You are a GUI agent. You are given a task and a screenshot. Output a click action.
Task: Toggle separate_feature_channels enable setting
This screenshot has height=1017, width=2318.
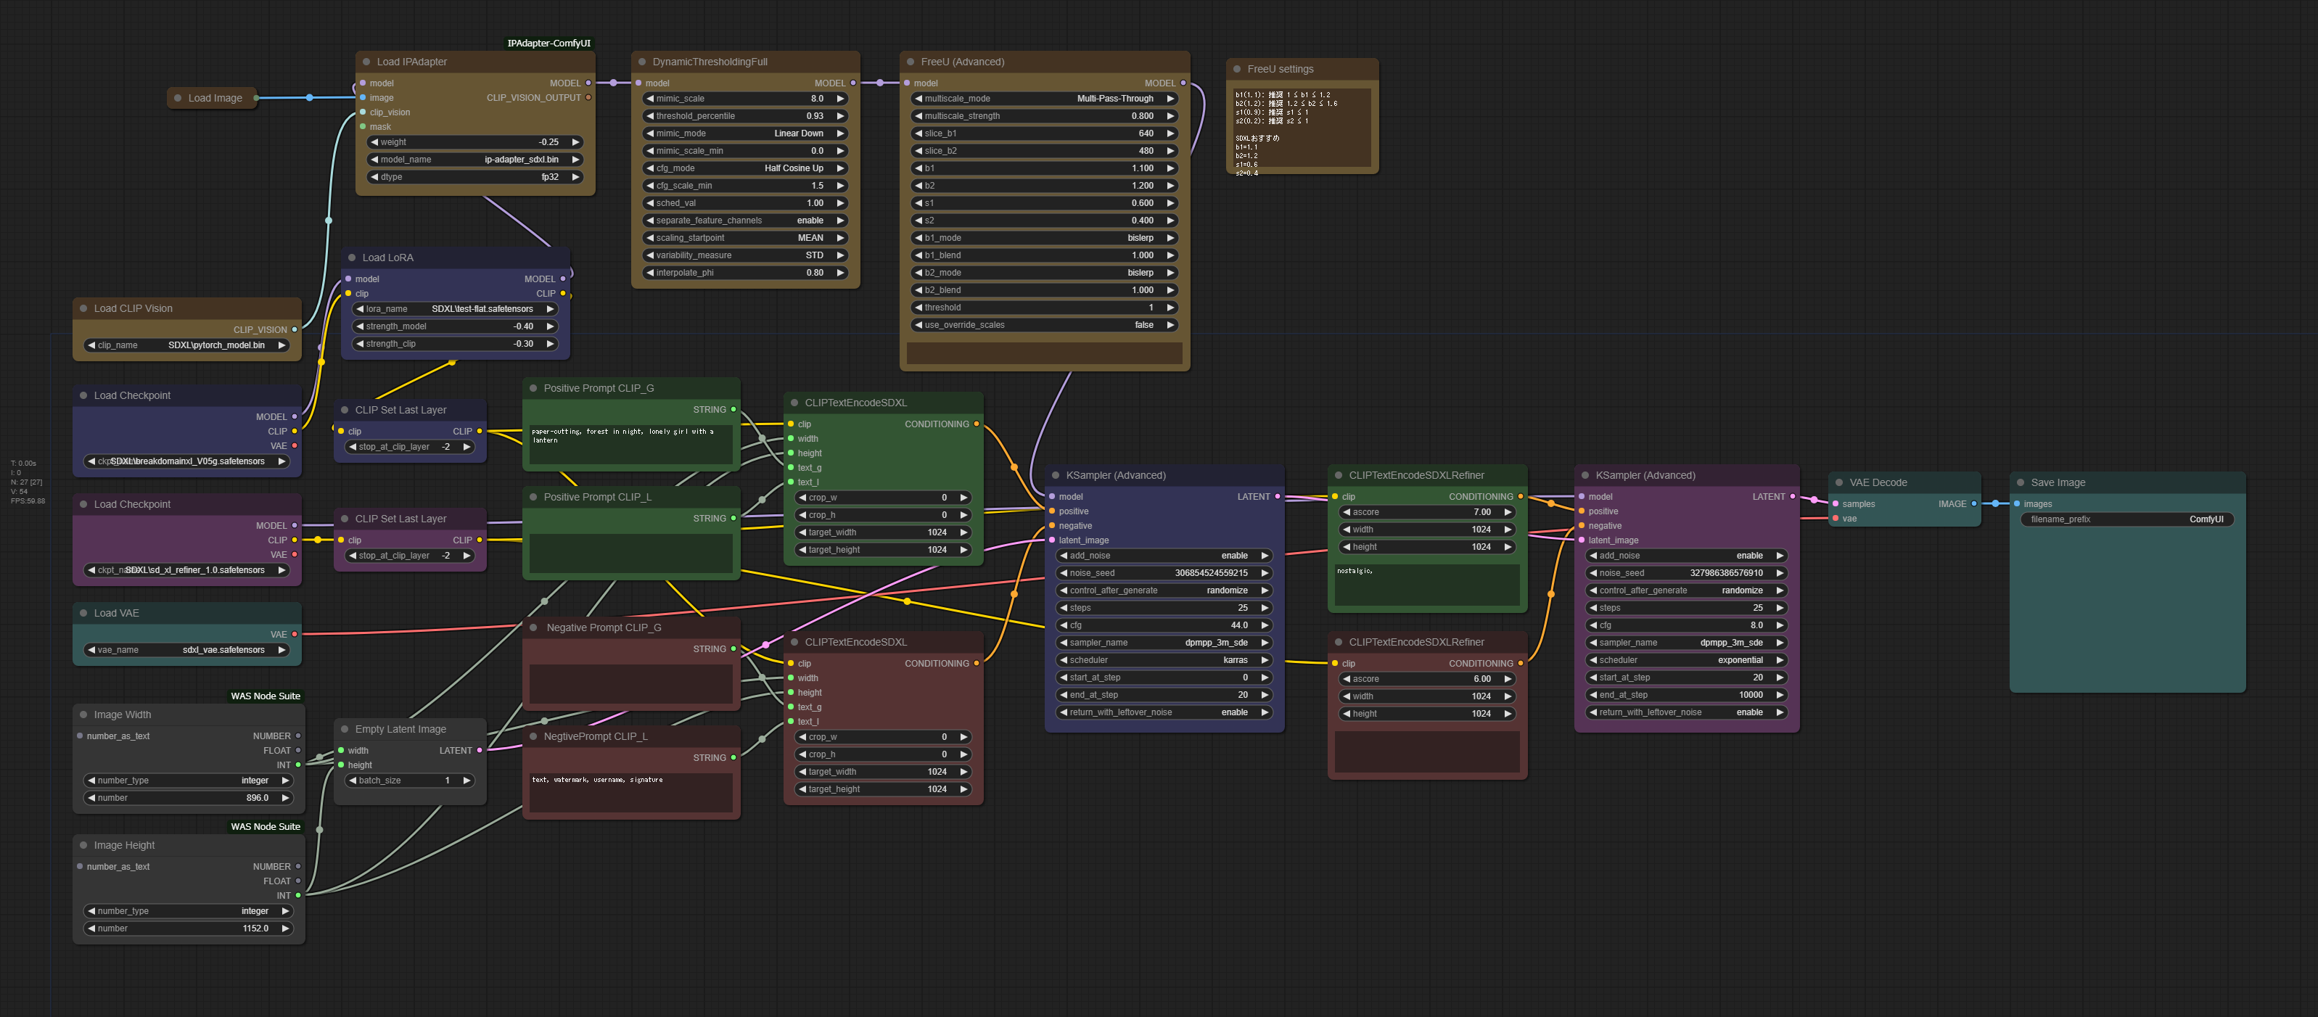tap(745, 221)
